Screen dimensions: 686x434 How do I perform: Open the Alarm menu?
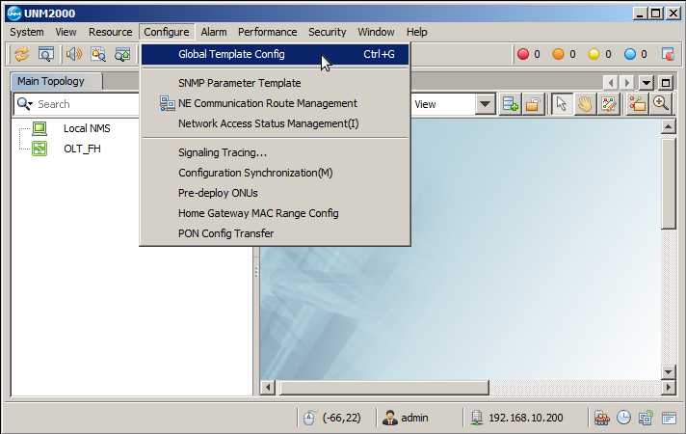point(214,32)
